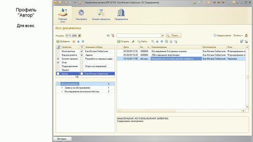Screen dimensions: 253x142
Task: Click the funnel icon in filter column header
Action: tap(82, 47)
